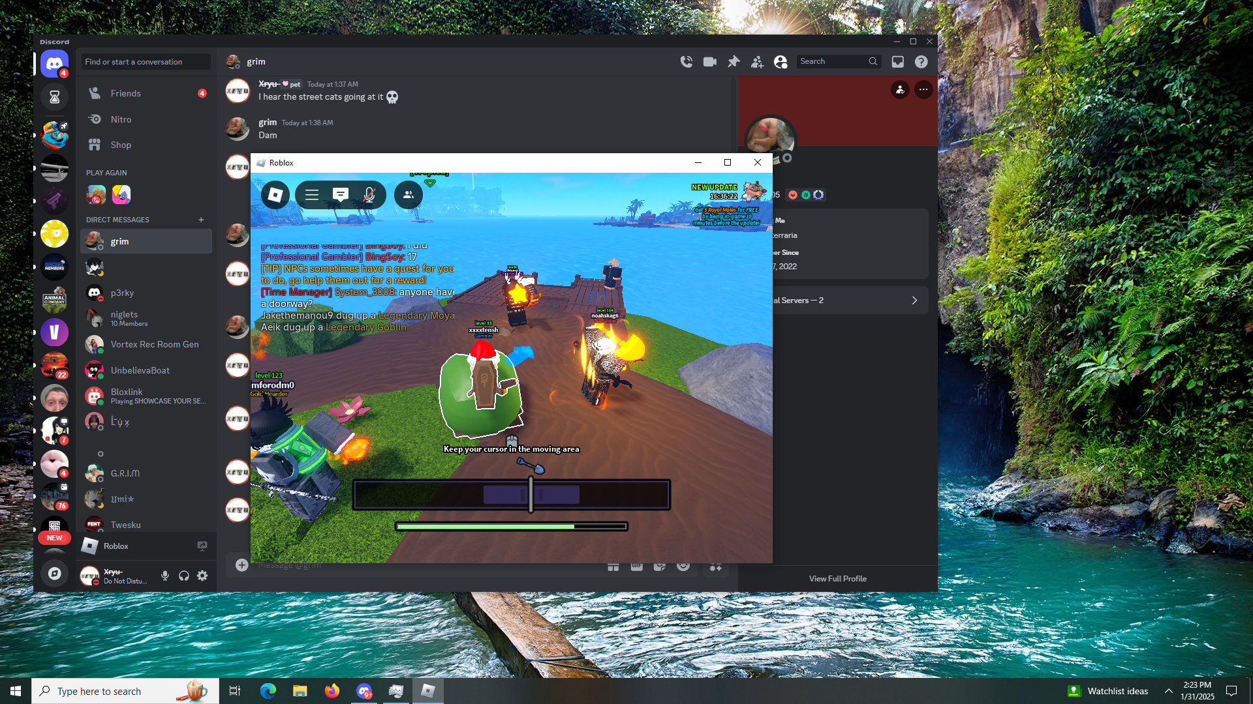Viewport: 1253px width, 704px height.
Task: Open the Roblox menu logo button
Action: (x=275, y=194)
